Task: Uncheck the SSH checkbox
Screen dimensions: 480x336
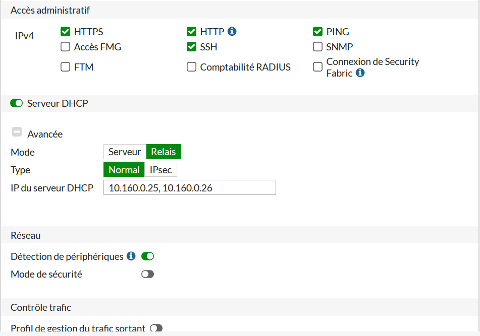Action: click(191, 47)
